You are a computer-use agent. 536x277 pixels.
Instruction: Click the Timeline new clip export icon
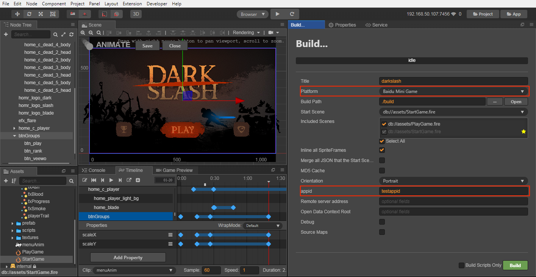[129, 180]
